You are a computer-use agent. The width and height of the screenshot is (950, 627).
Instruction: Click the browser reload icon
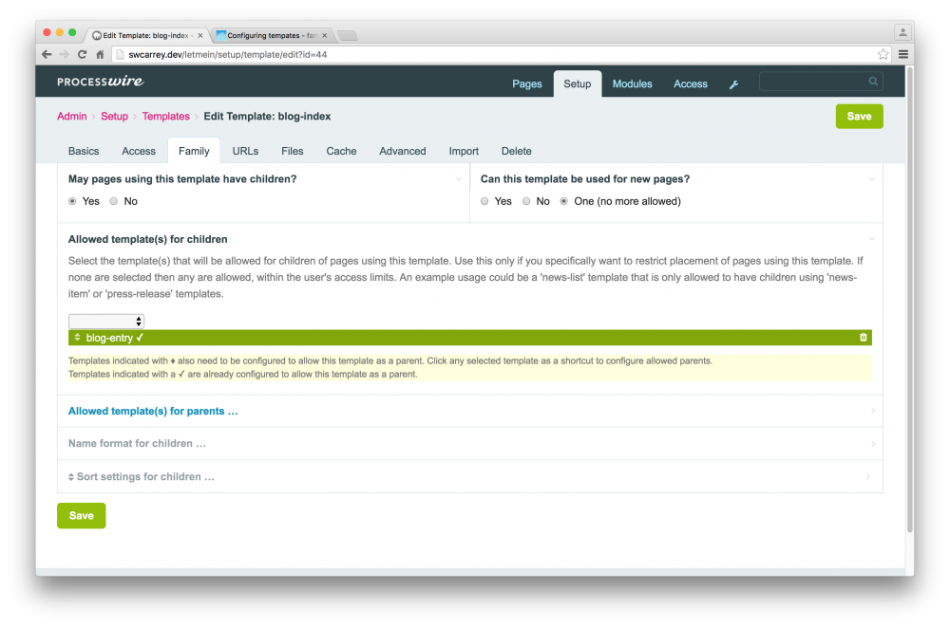pos(82,54)
